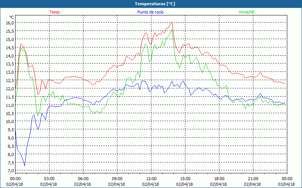Click the 03/04/18 date label
Viewport: 302px width, 188px height.
pyautogui.click(x=286, y=184)
